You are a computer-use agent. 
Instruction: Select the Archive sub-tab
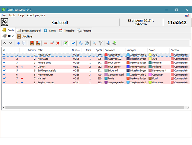(25, 36)
